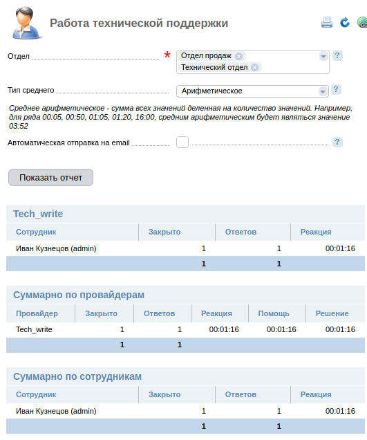Click the Провайдер column header
Viewport: 367px width, 440px height.
(x=37, y=313)
